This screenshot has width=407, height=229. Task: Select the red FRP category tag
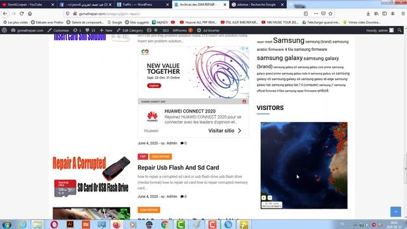pos(142,156)
